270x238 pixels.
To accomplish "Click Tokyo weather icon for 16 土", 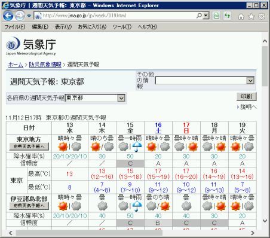I will click(x=158, y=147).
